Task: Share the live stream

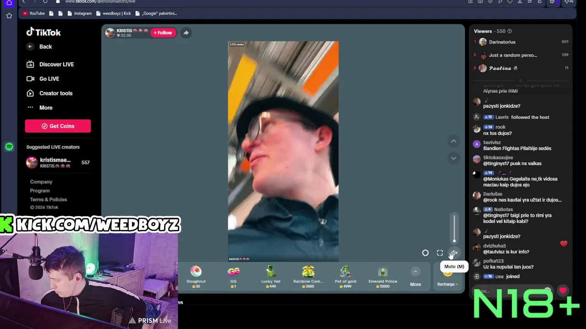Action: [x=186, y=33]
